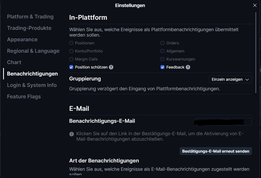Toggle the Kurswarnungen checkbox
The height and width of the screenshot is (178, 261).
click(x=163, y=59)
